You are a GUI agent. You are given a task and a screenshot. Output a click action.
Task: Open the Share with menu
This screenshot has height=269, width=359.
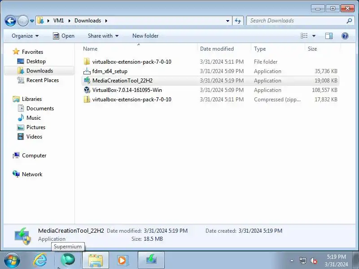pyautogui.click(x=103, y=36)
